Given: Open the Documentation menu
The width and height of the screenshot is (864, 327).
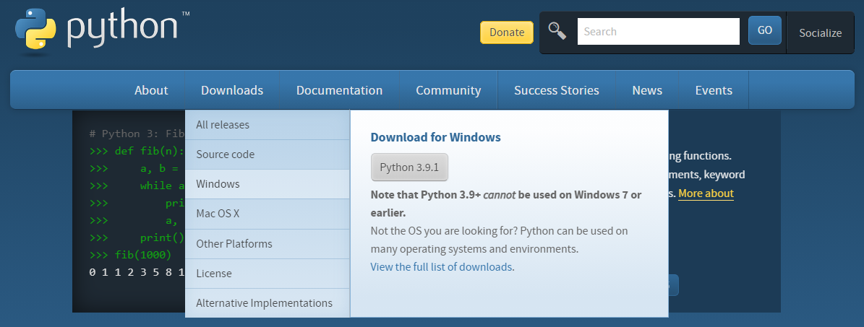Looking at the screenshot, I should 339,90.
